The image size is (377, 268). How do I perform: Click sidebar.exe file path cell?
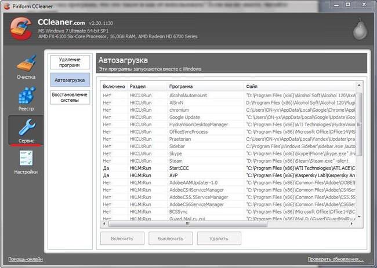coord(300,146)
